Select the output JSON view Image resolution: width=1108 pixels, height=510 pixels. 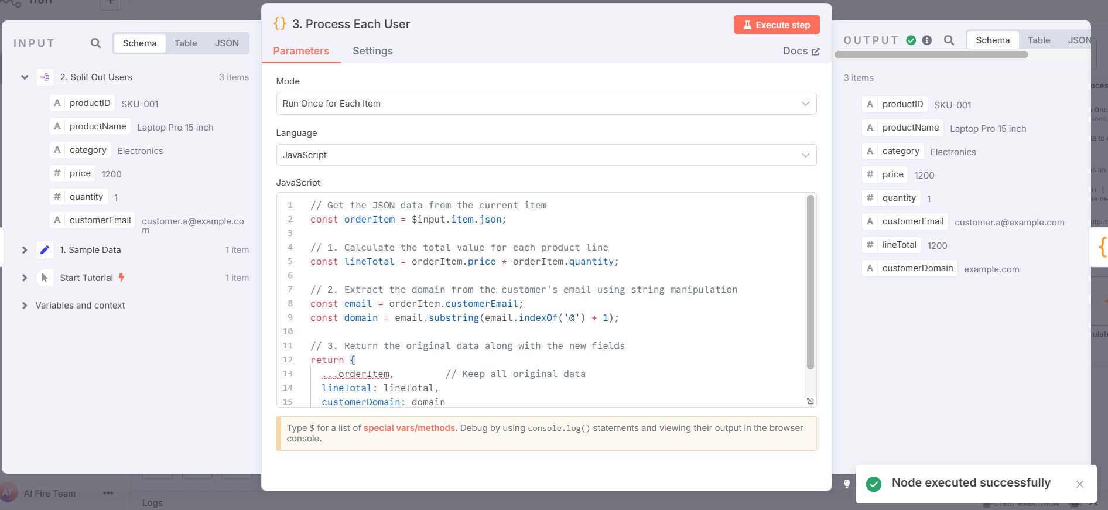tap(1079, 40)
